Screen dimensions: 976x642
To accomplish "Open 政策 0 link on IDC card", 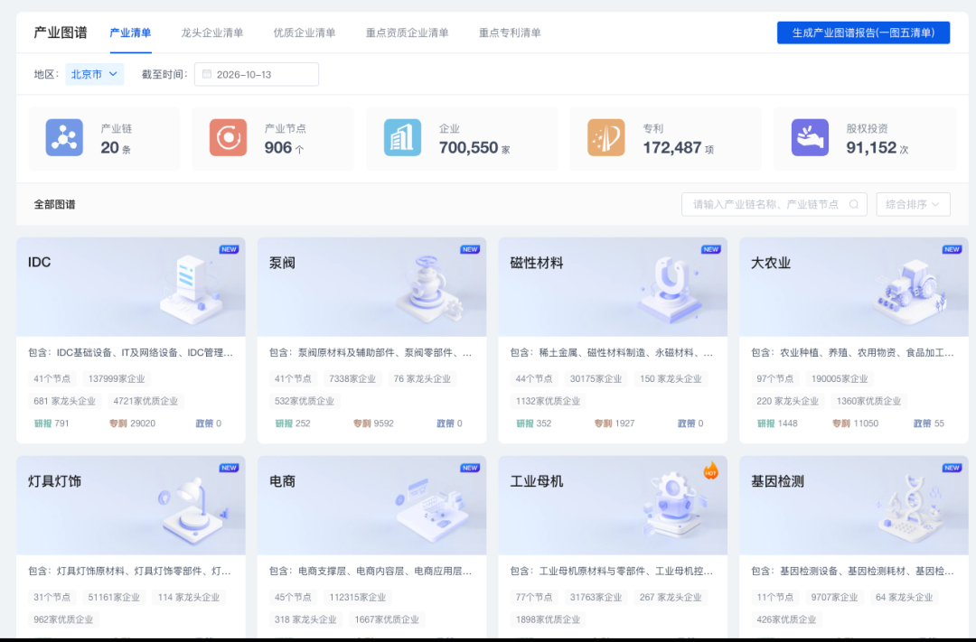I will 209,423.
